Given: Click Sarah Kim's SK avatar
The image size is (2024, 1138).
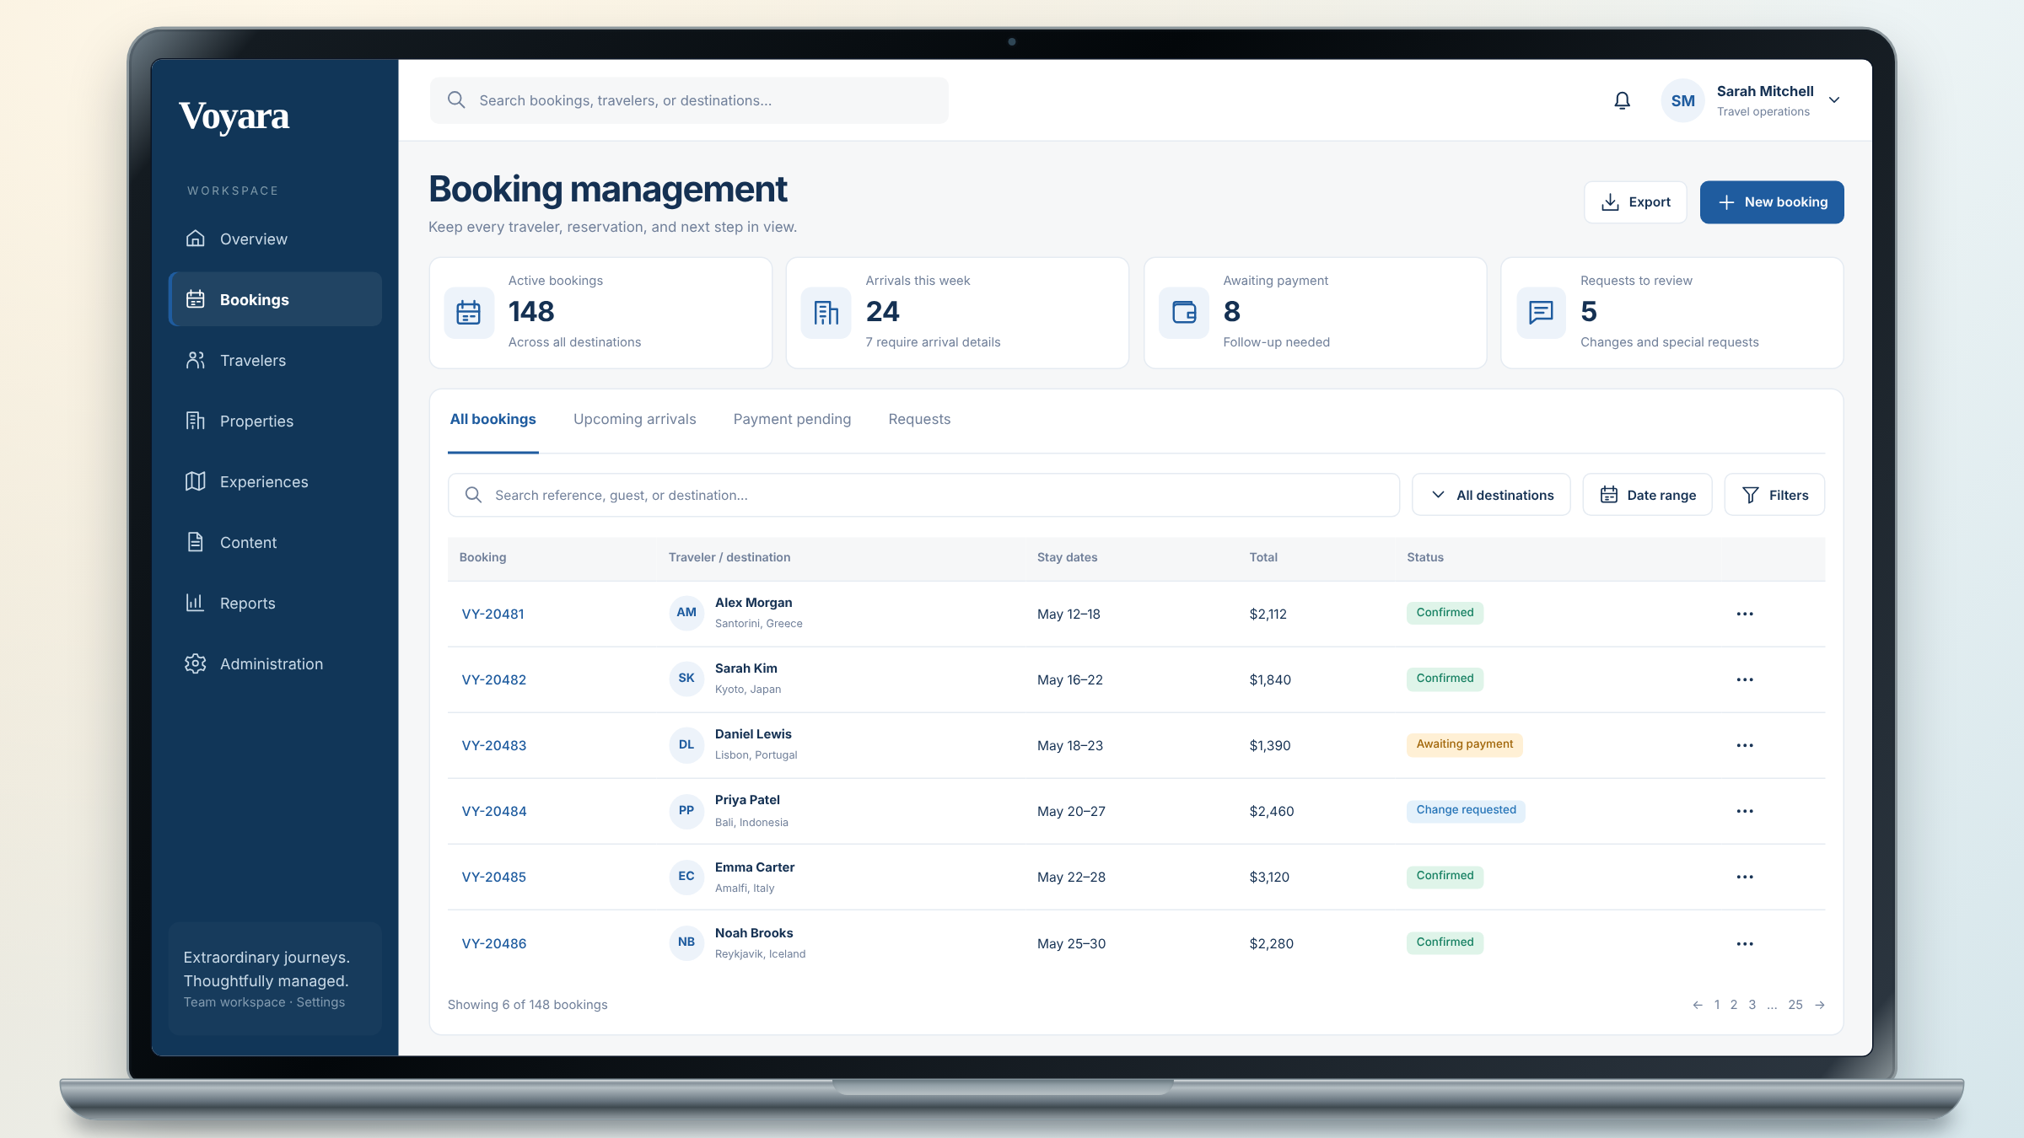Looking at the screenshot, I should pyautogui.click(x=686, y=679).
